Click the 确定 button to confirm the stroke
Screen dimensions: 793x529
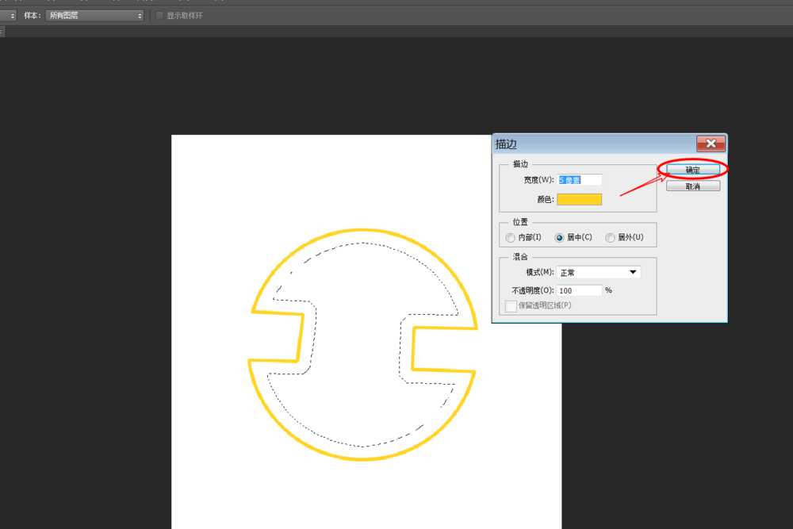click(x=692, y=170)
